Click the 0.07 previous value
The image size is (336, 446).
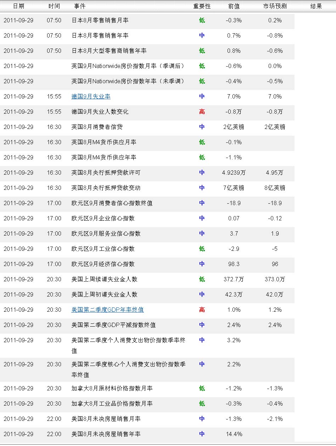(234, 218)
